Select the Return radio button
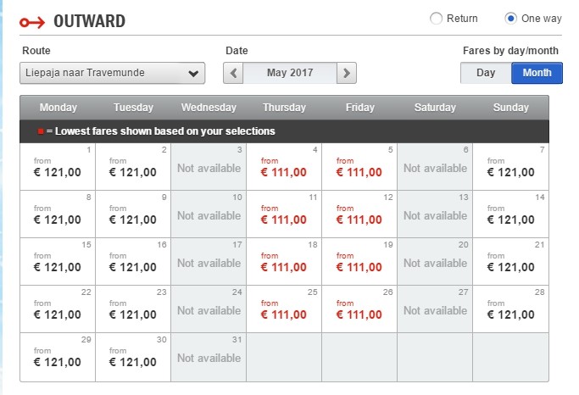 pyautogui.click(x=437, y=19)
